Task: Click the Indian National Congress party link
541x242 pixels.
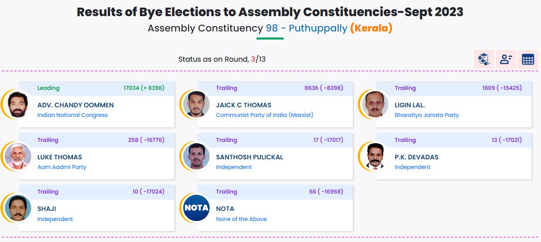Action: (72, 115)
